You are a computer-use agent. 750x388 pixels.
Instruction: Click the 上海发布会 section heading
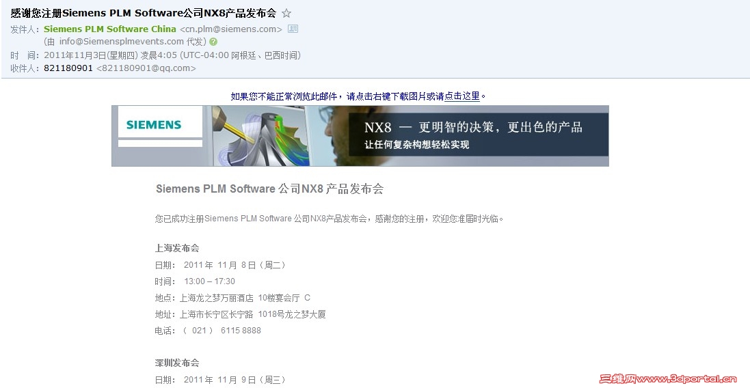(177, 248)
